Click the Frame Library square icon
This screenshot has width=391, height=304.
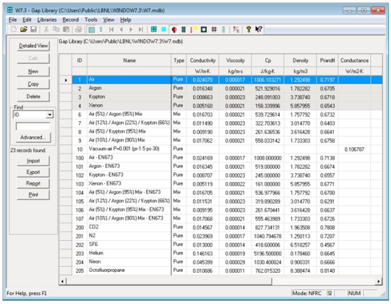(204, 29)
